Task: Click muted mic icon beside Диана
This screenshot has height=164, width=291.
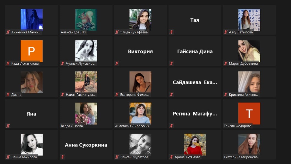Action: [8, 95]
